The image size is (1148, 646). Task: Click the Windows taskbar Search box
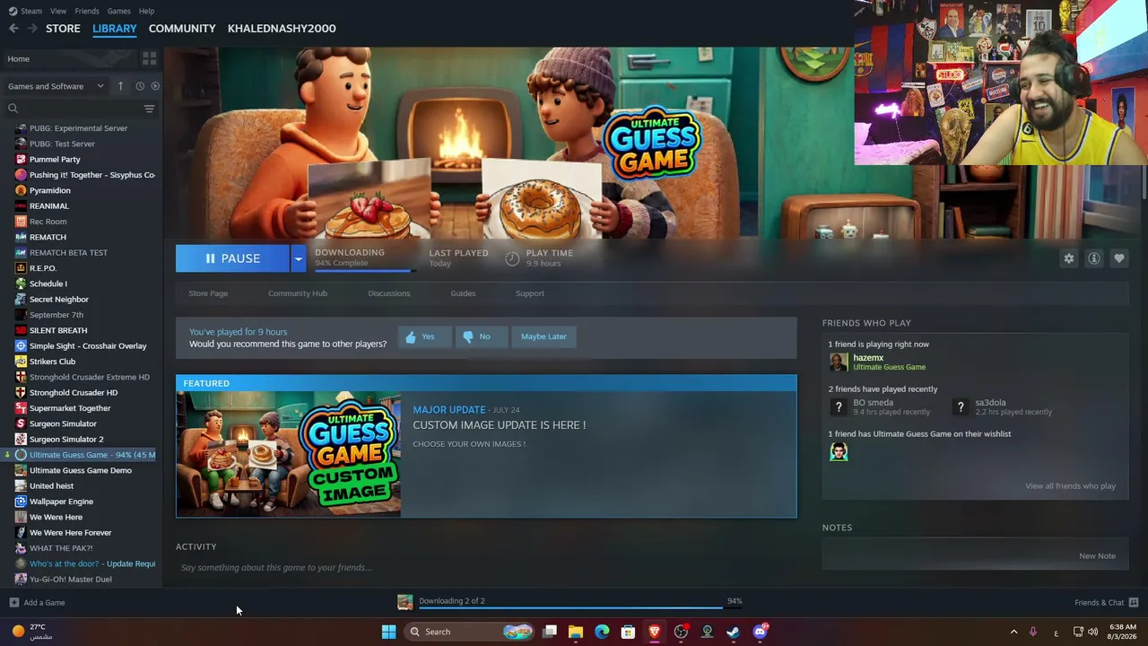[x=470, y=632]
